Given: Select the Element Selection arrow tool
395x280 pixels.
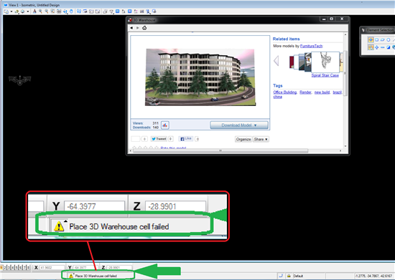Looking at the screenshot, I should click(x=371, y=39).
